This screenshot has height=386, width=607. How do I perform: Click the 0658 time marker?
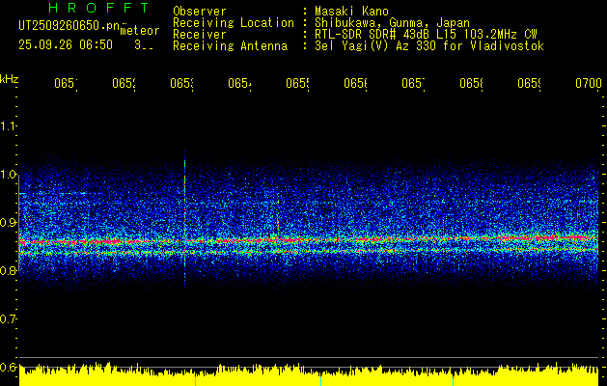[472, 83]
